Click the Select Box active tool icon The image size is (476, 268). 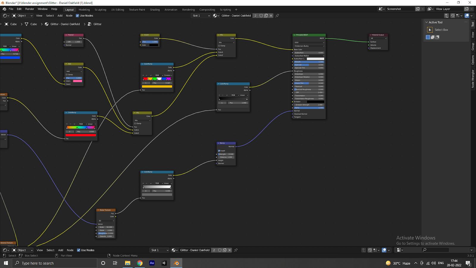[x=430, y=30]
